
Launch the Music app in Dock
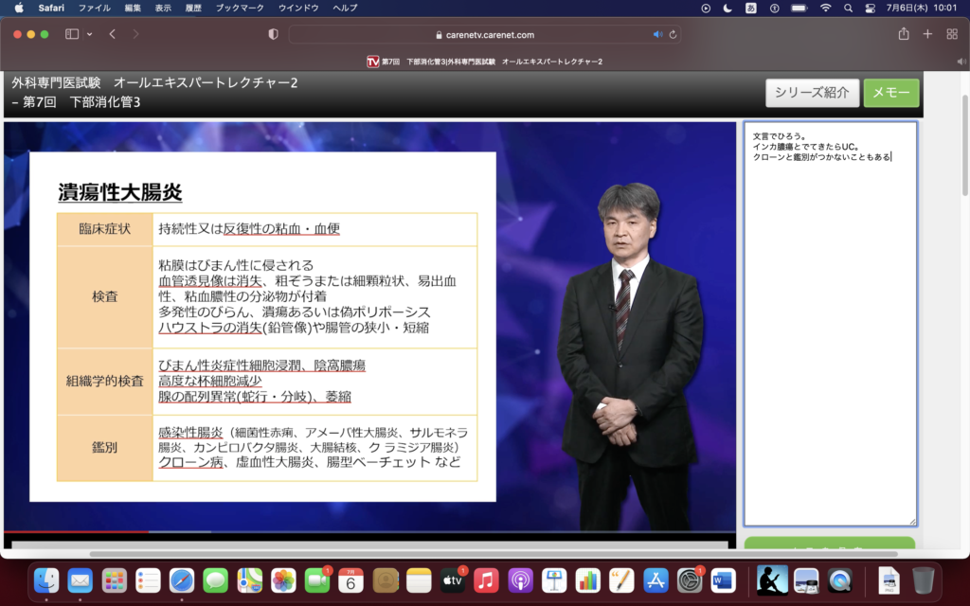(x=486, y=579)
